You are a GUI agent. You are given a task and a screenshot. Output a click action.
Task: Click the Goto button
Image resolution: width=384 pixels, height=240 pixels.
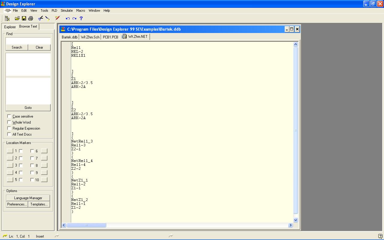coord(28,108)
